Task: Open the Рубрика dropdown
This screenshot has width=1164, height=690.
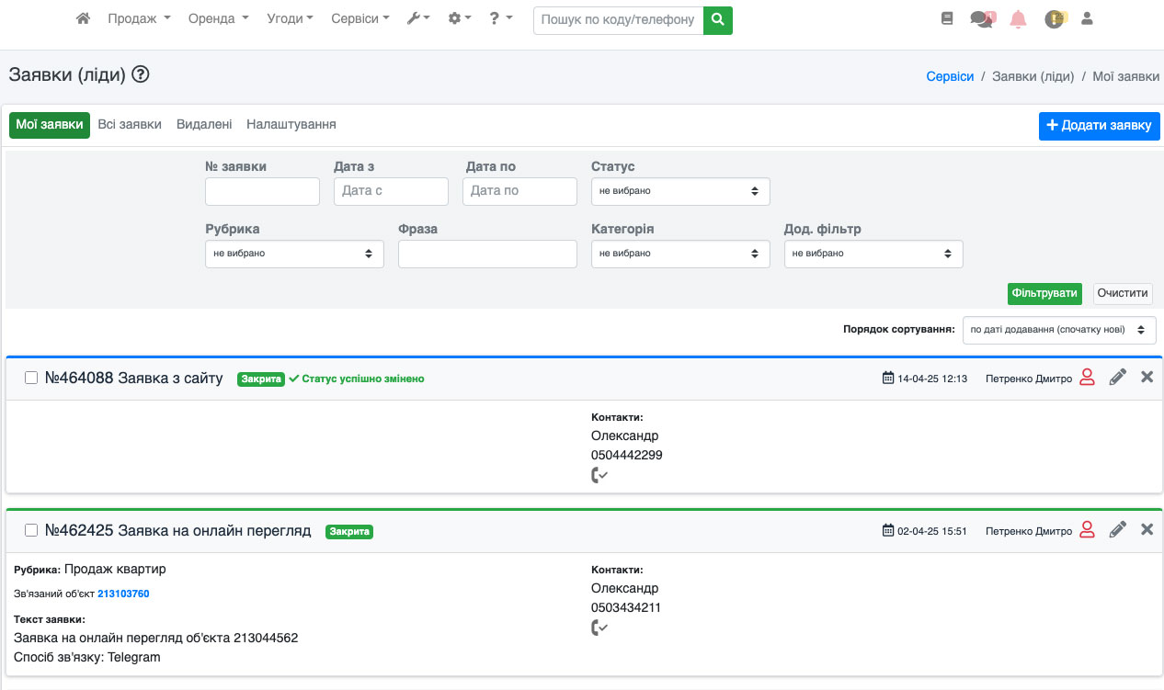Action: pyautogui.click(x=293, y=254)
